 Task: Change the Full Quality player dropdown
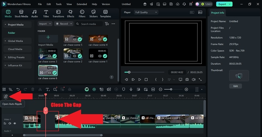point(146,12)
